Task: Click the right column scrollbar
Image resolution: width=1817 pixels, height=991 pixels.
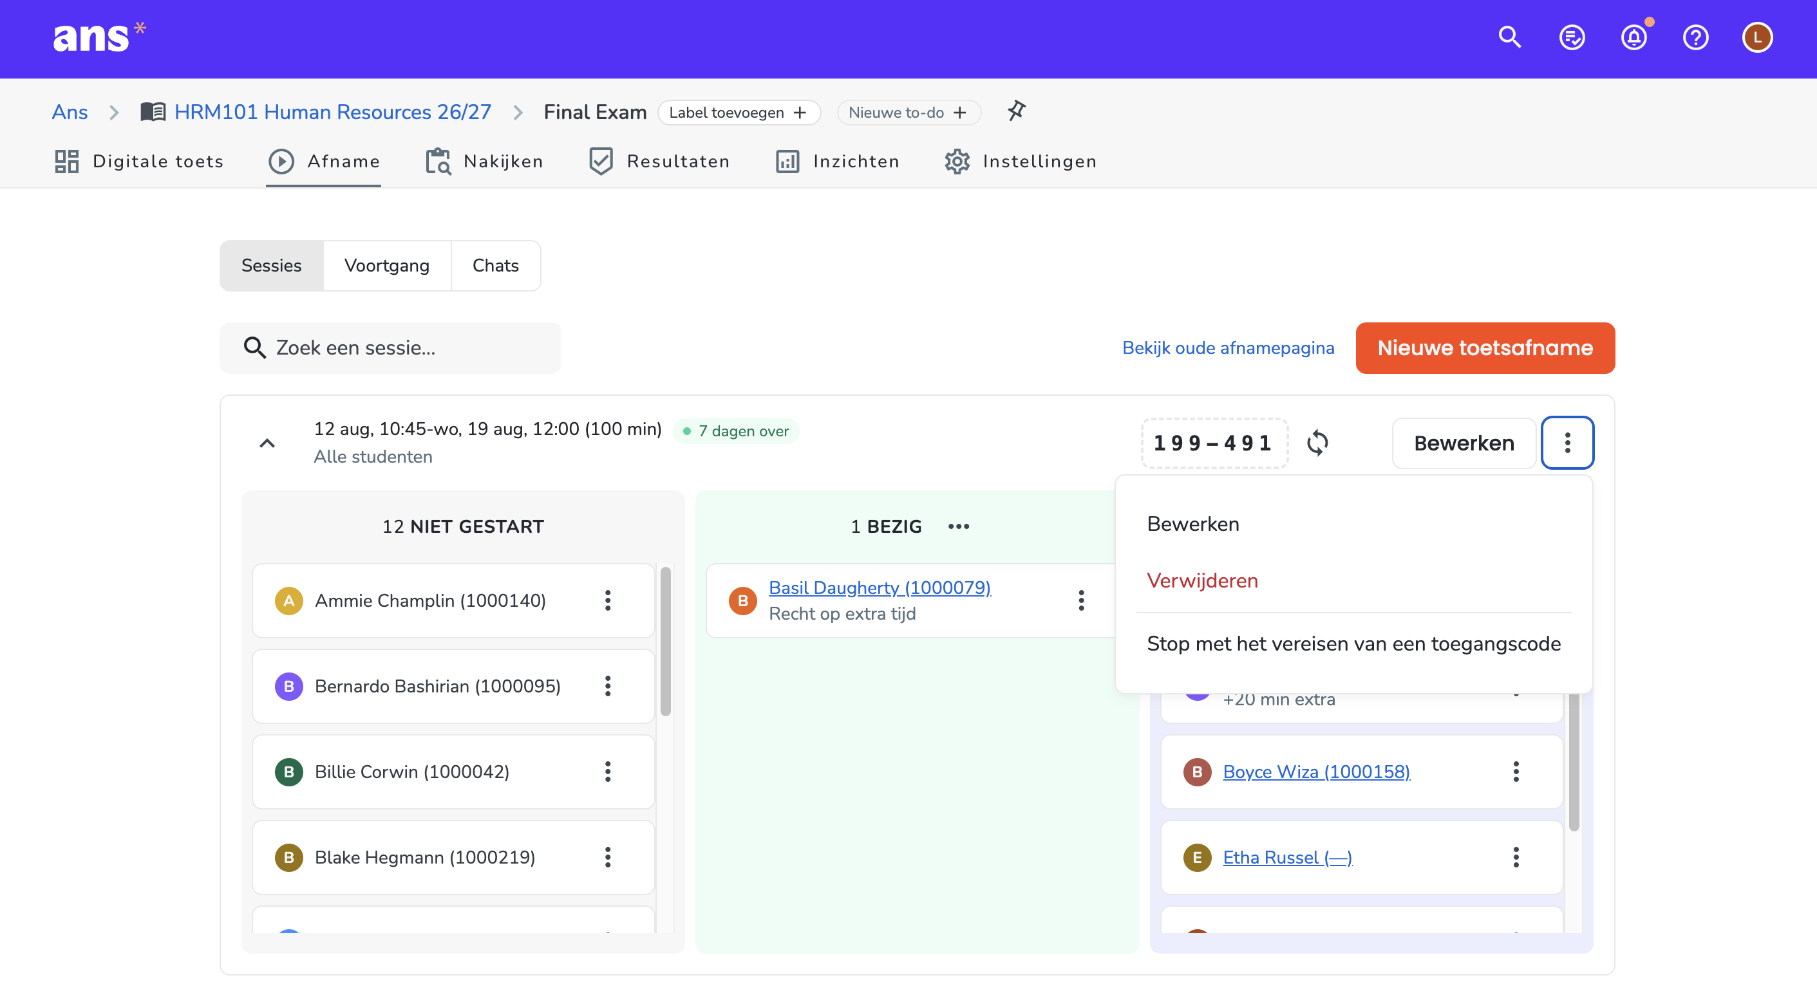Action: (1574, 761)
